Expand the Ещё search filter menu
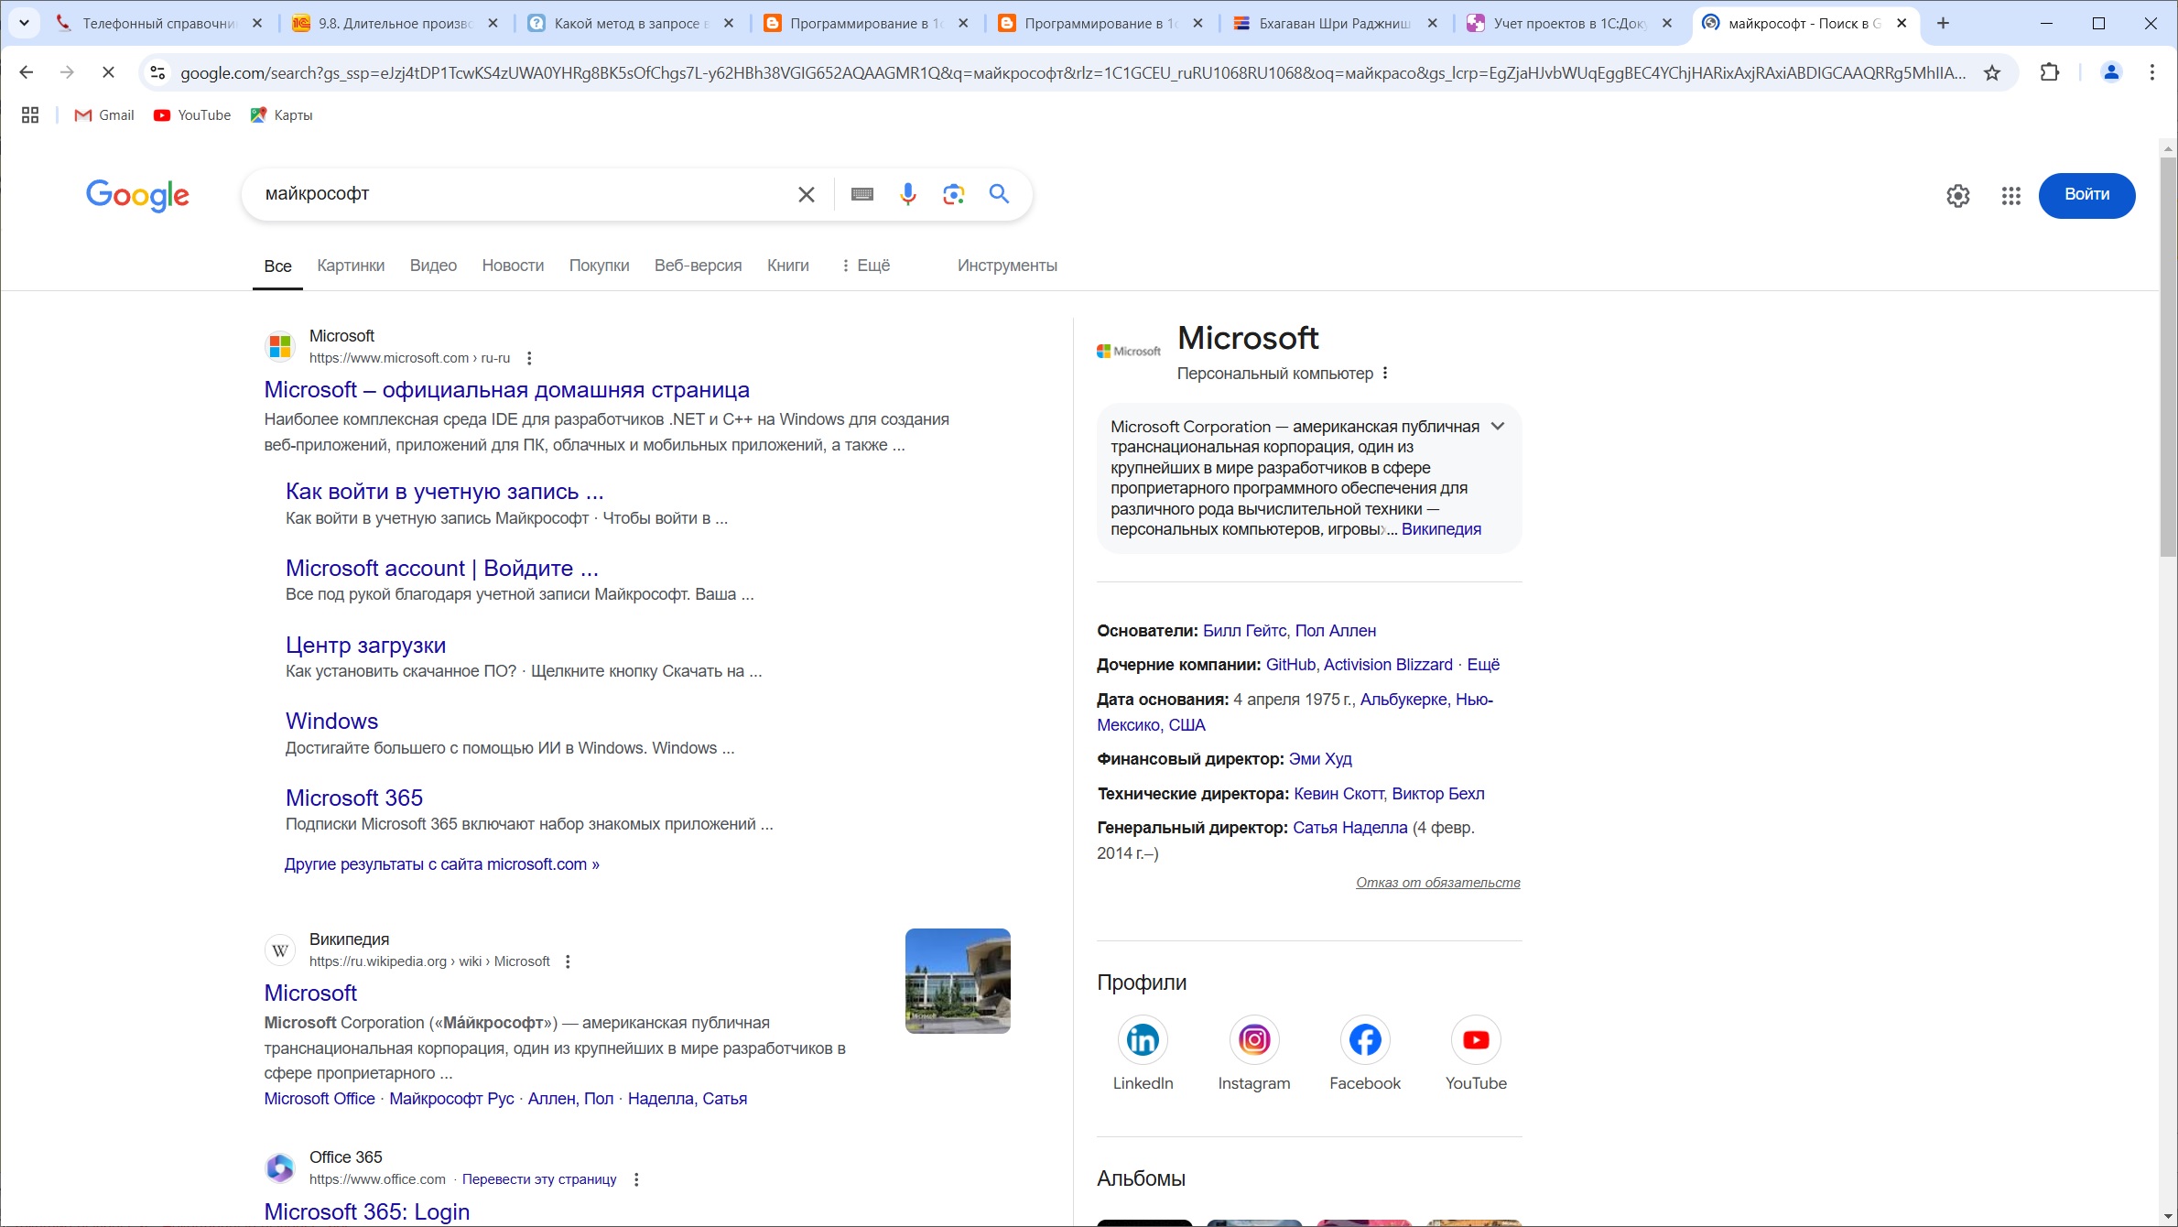 (865, 266)
